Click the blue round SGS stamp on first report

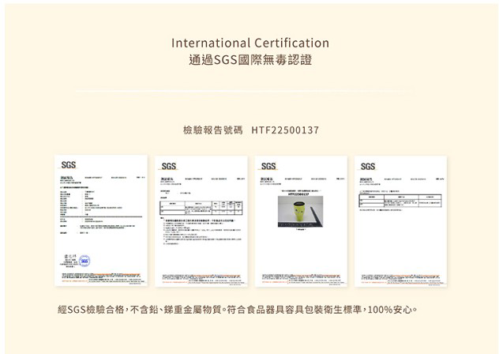pos(84,261)
